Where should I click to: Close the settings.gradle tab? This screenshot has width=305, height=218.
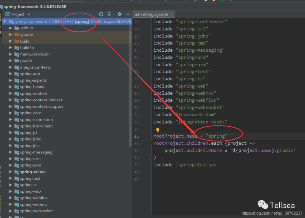point(171,14)
